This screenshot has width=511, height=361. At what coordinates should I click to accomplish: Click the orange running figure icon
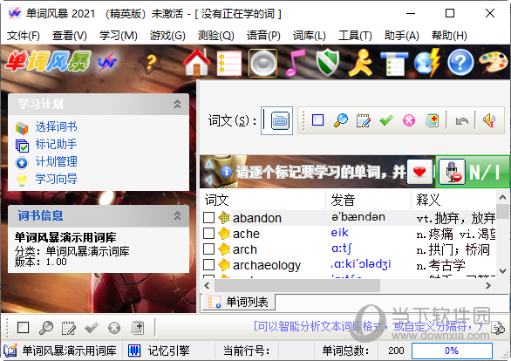pos(360,63)
